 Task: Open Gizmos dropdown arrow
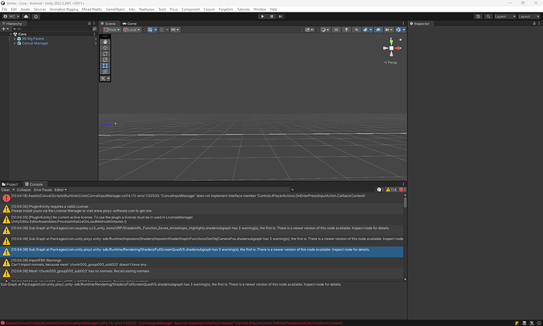coord(404,30)
